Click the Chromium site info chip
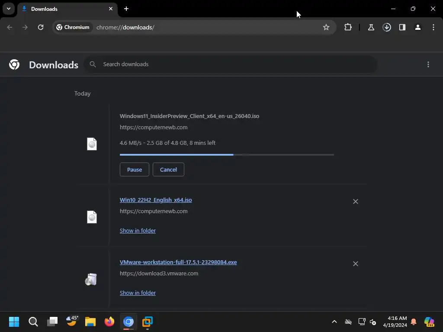 [73, 27]
